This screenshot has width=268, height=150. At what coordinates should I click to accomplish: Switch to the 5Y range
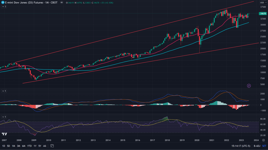pyautogui.click(x=40, y=146)
